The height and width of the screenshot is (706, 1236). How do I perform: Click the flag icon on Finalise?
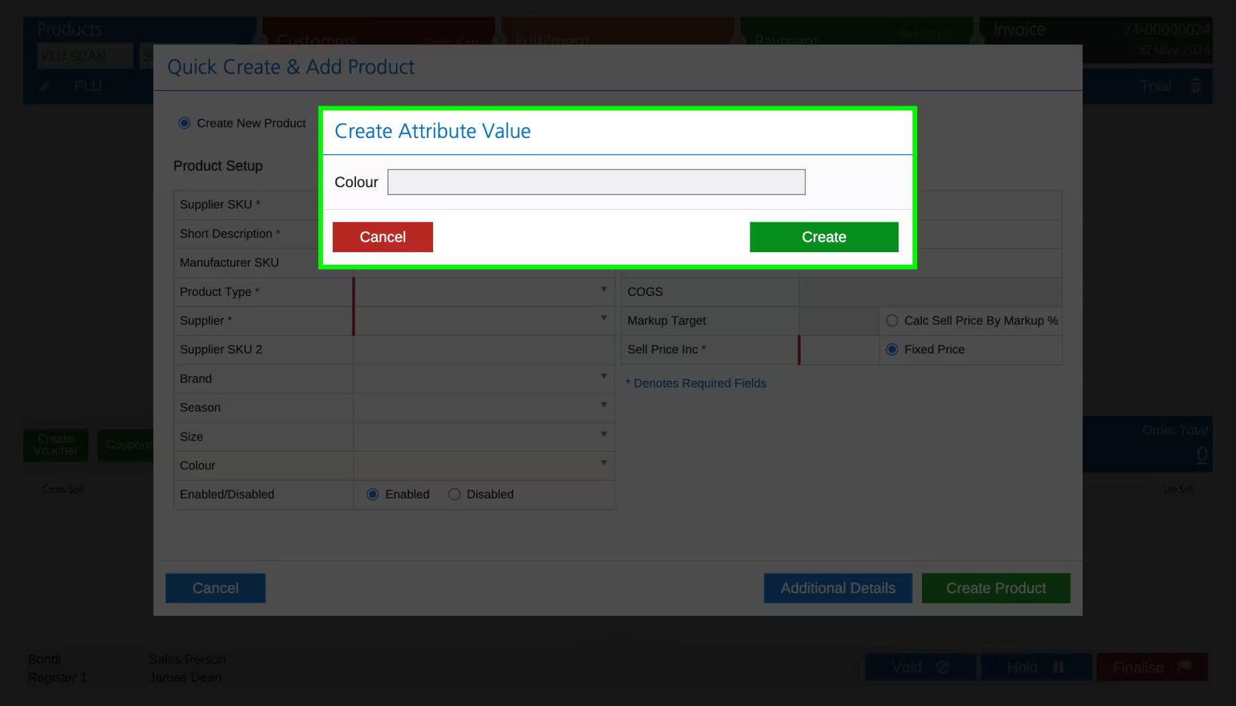1184,666
